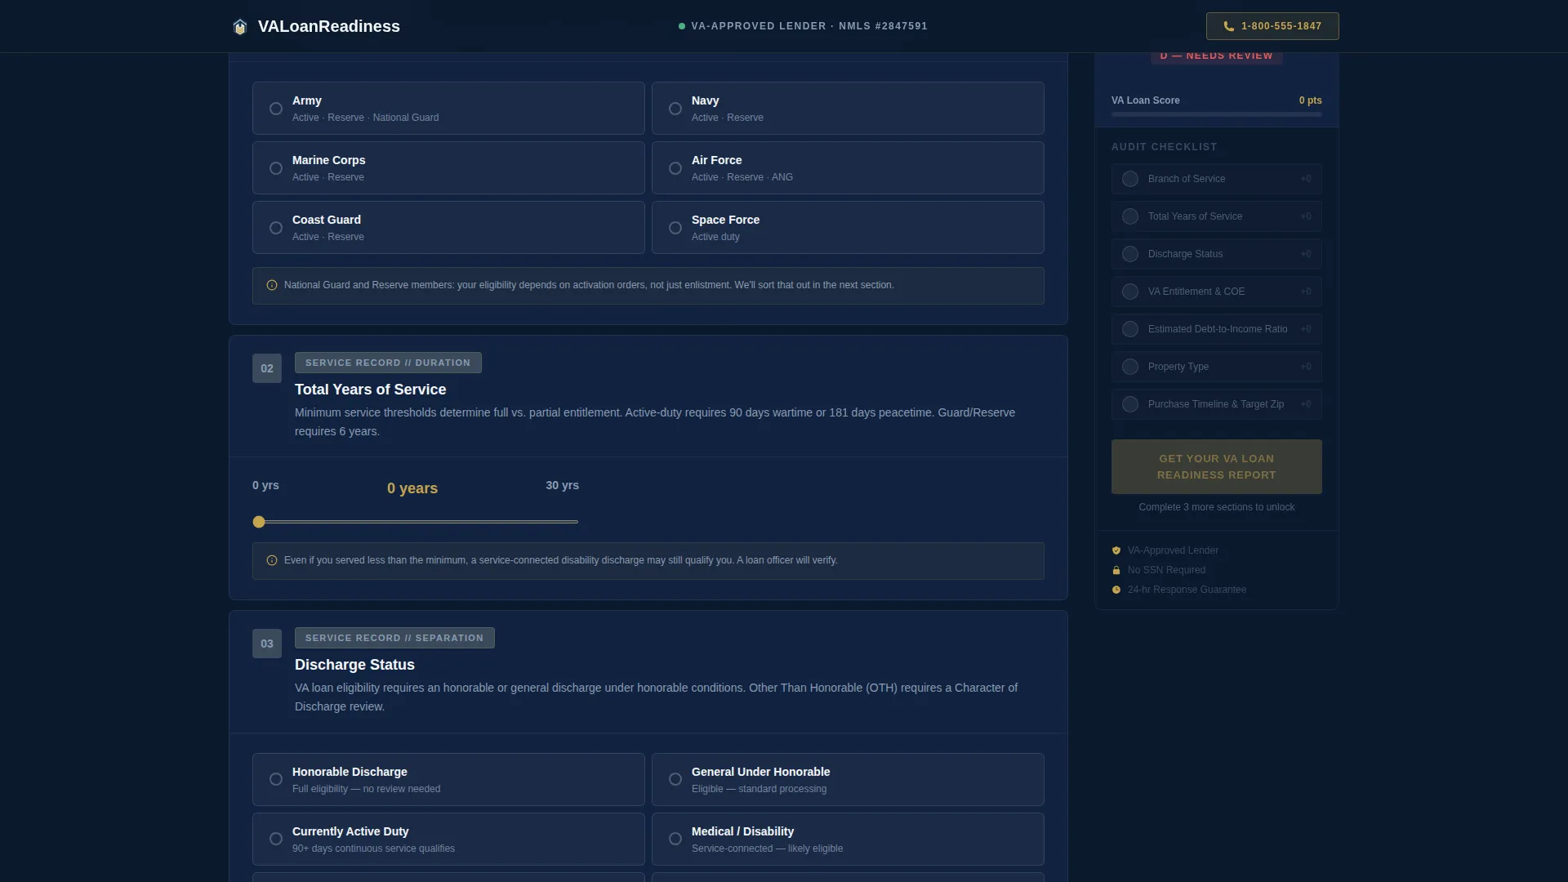1568x882 pixels.
Task: Click Purchase Timeline & Target Zip checklist item
Action: click(1216, 405)
